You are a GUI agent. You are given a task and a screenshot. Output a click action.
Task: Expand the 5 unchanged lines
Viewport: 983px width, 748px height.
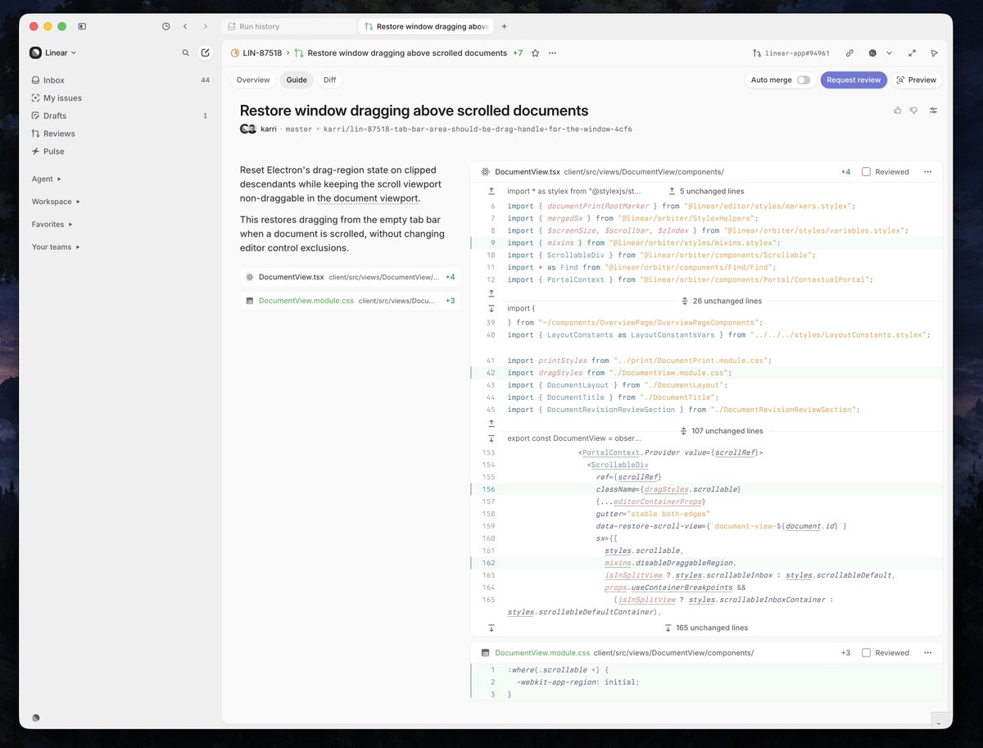point(706,191)
